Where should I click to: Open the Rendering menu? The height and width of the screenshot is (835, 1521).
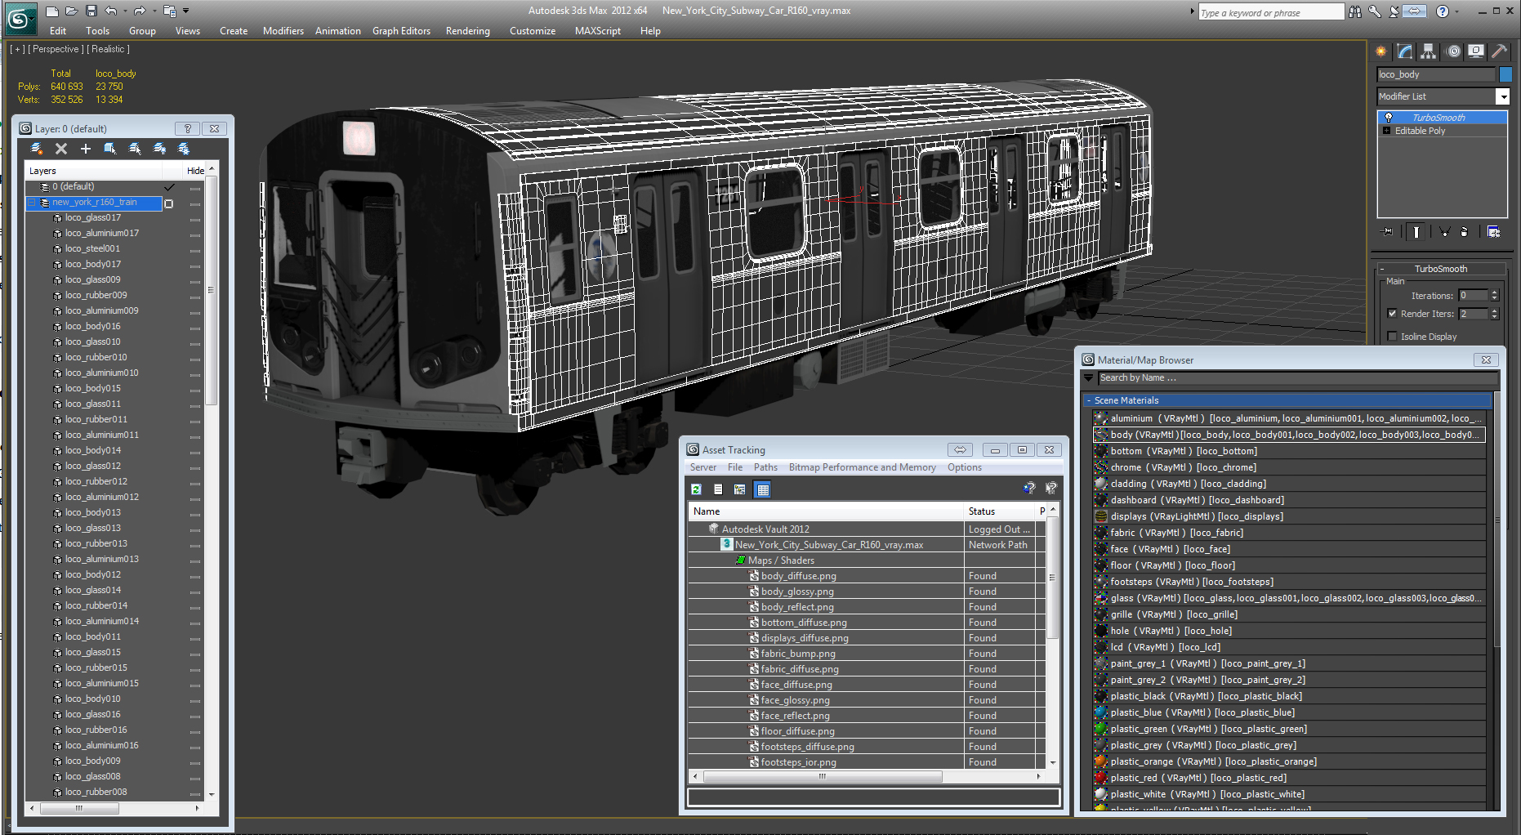[x=468, y=31]
